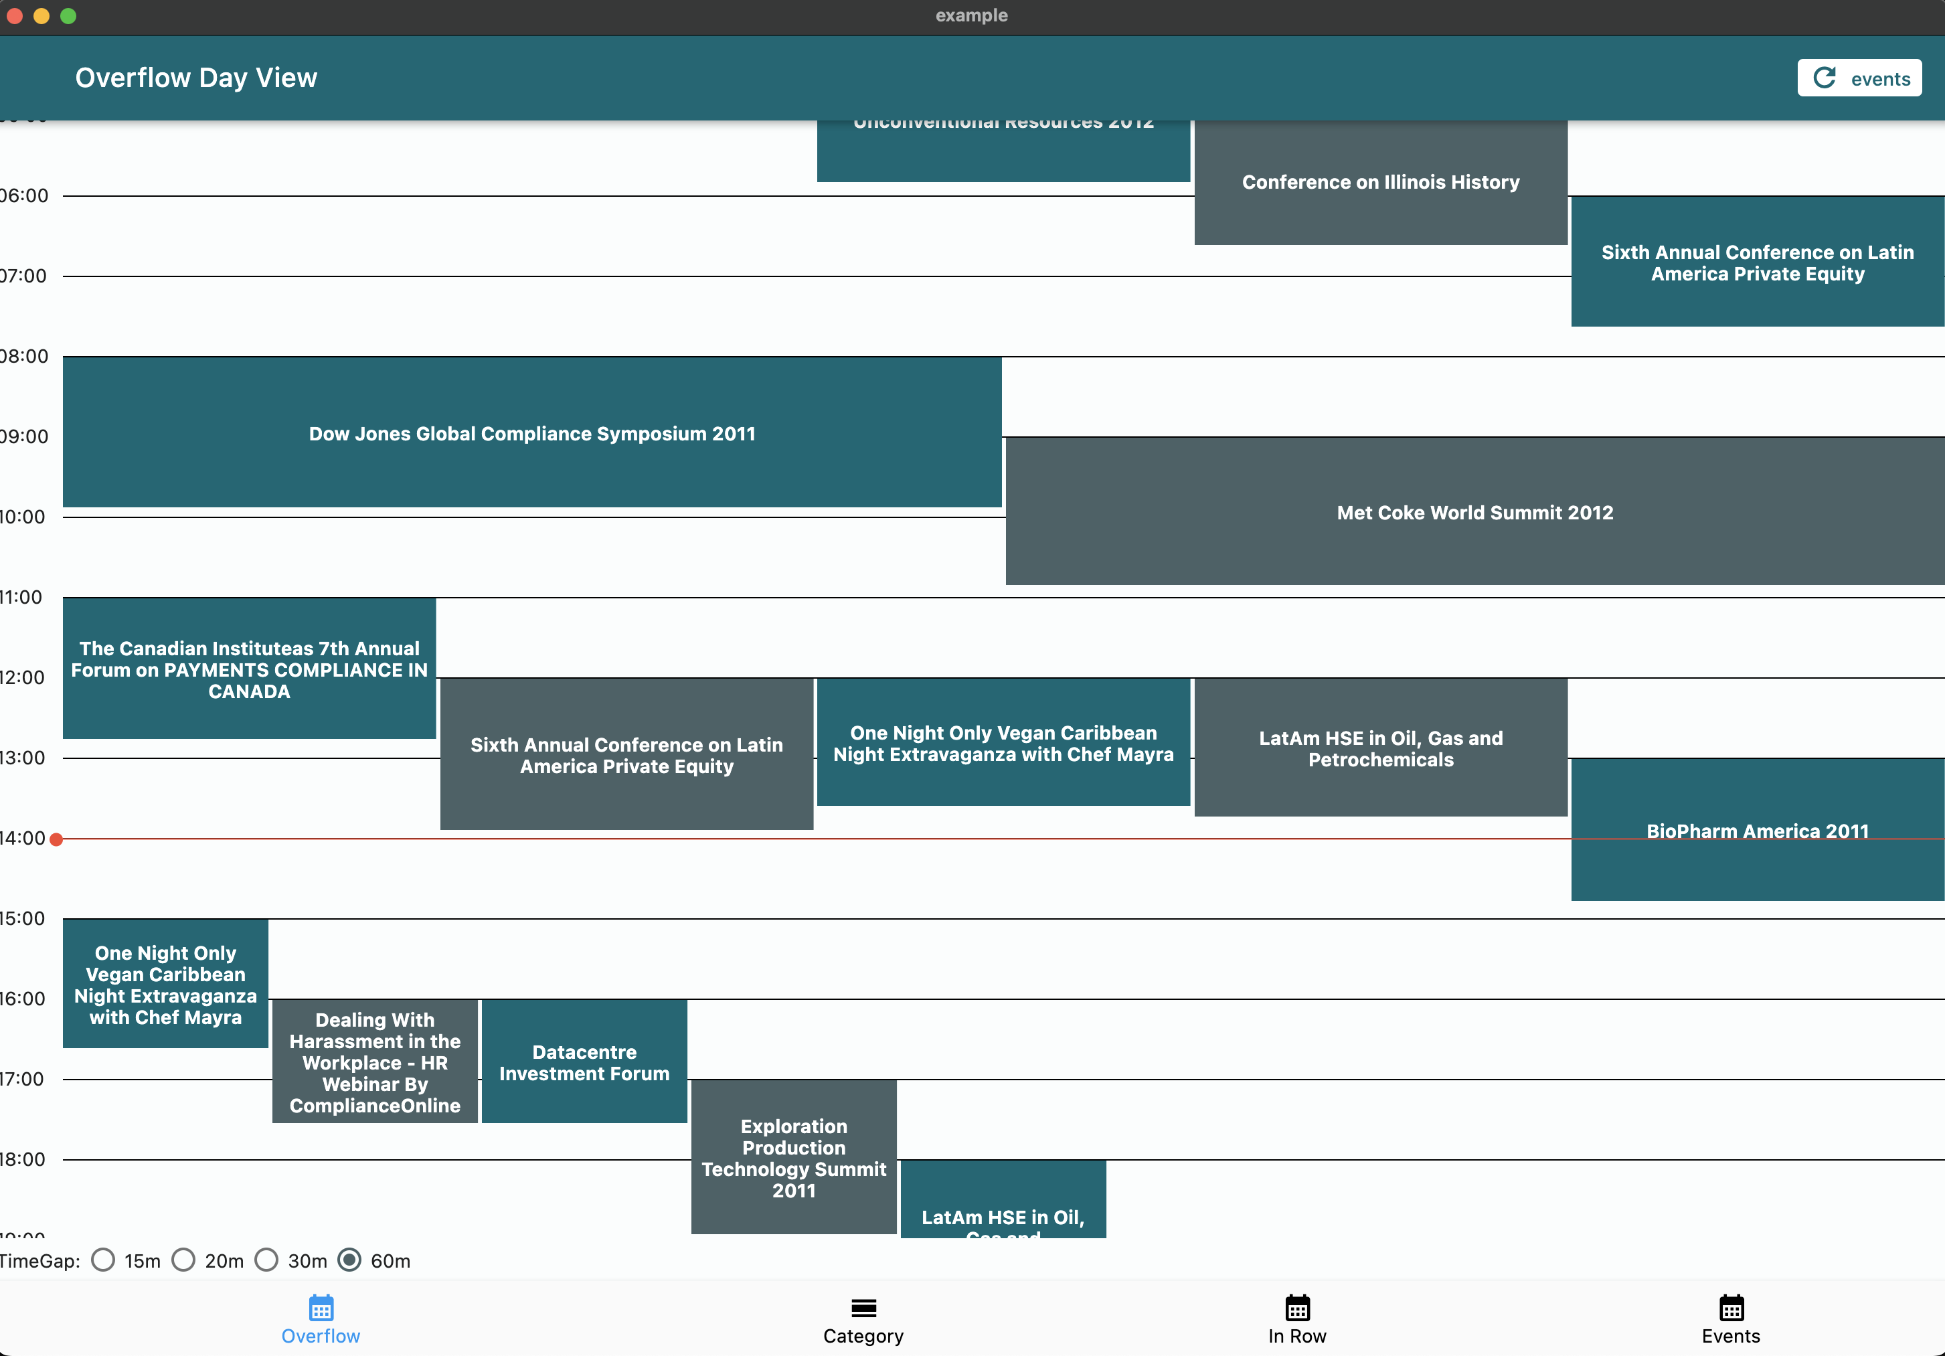Click the refresh events icon

coord(1824,78)
